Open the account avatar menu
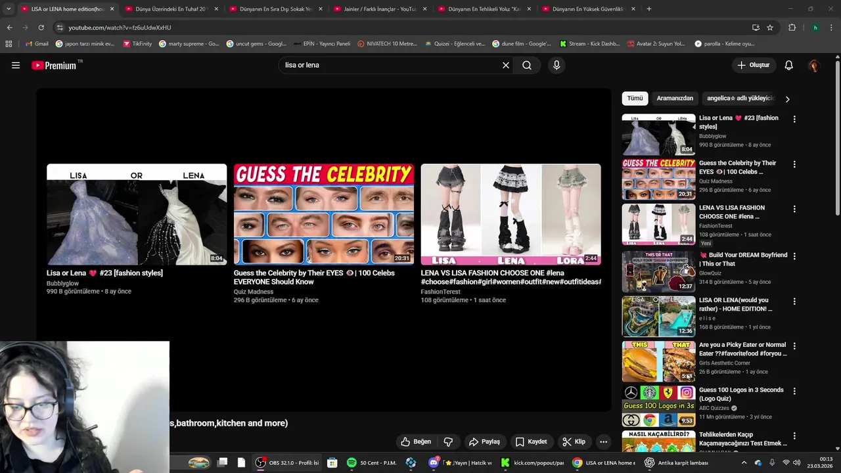Viewport: 841px width, 473px height. [814, 65]
